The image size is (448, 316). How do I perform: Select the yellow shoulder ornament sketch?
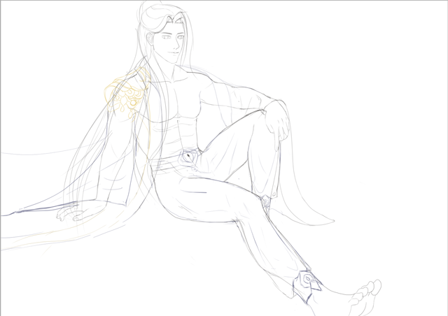[x=126, y=96]
